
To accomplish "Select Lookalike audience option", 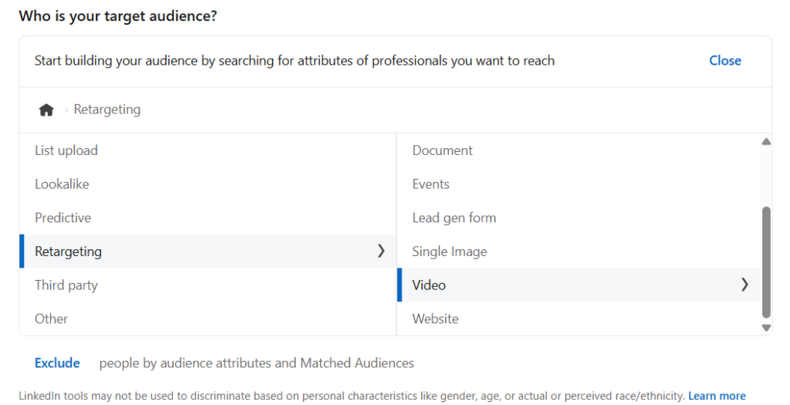I will click(208, 184).
